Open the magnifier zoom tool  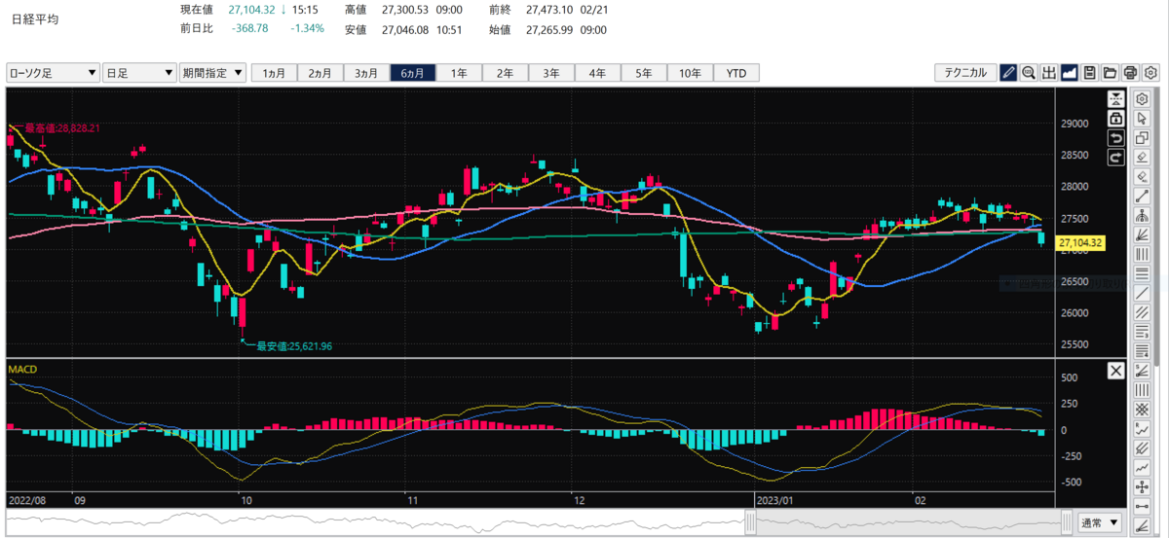[x=1029, y=73]
